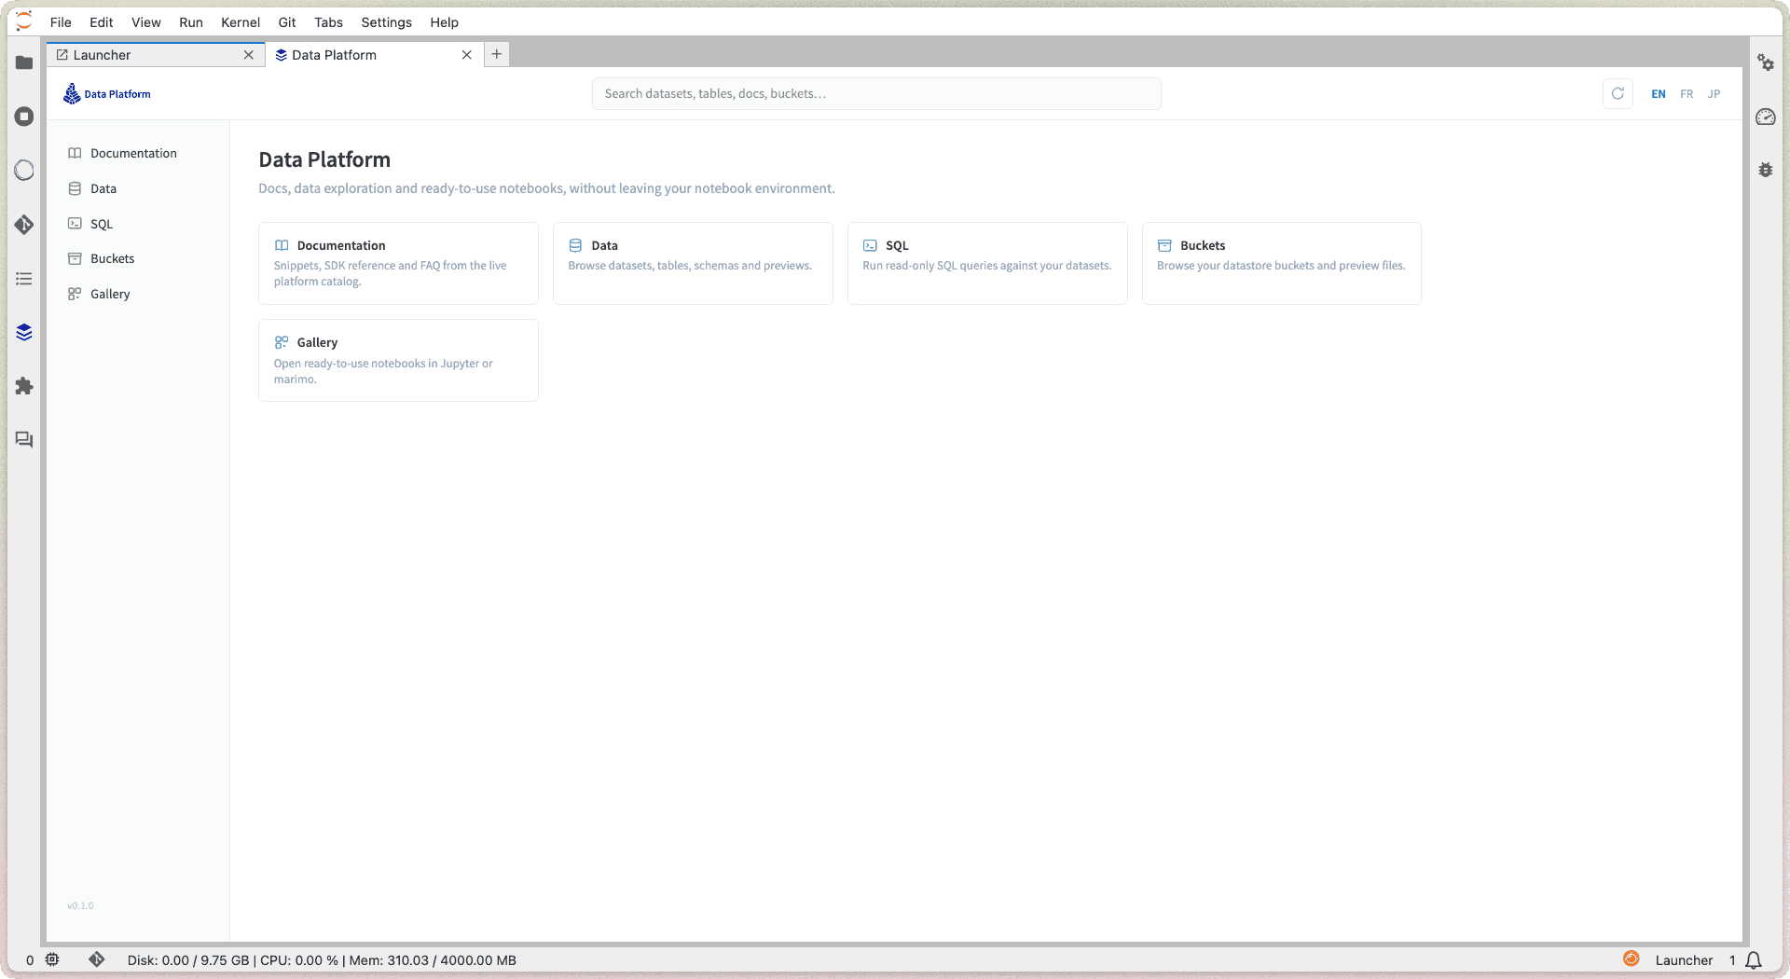
Task: Open the Documentation card about snippets and SDK reference
Action: 398,263
